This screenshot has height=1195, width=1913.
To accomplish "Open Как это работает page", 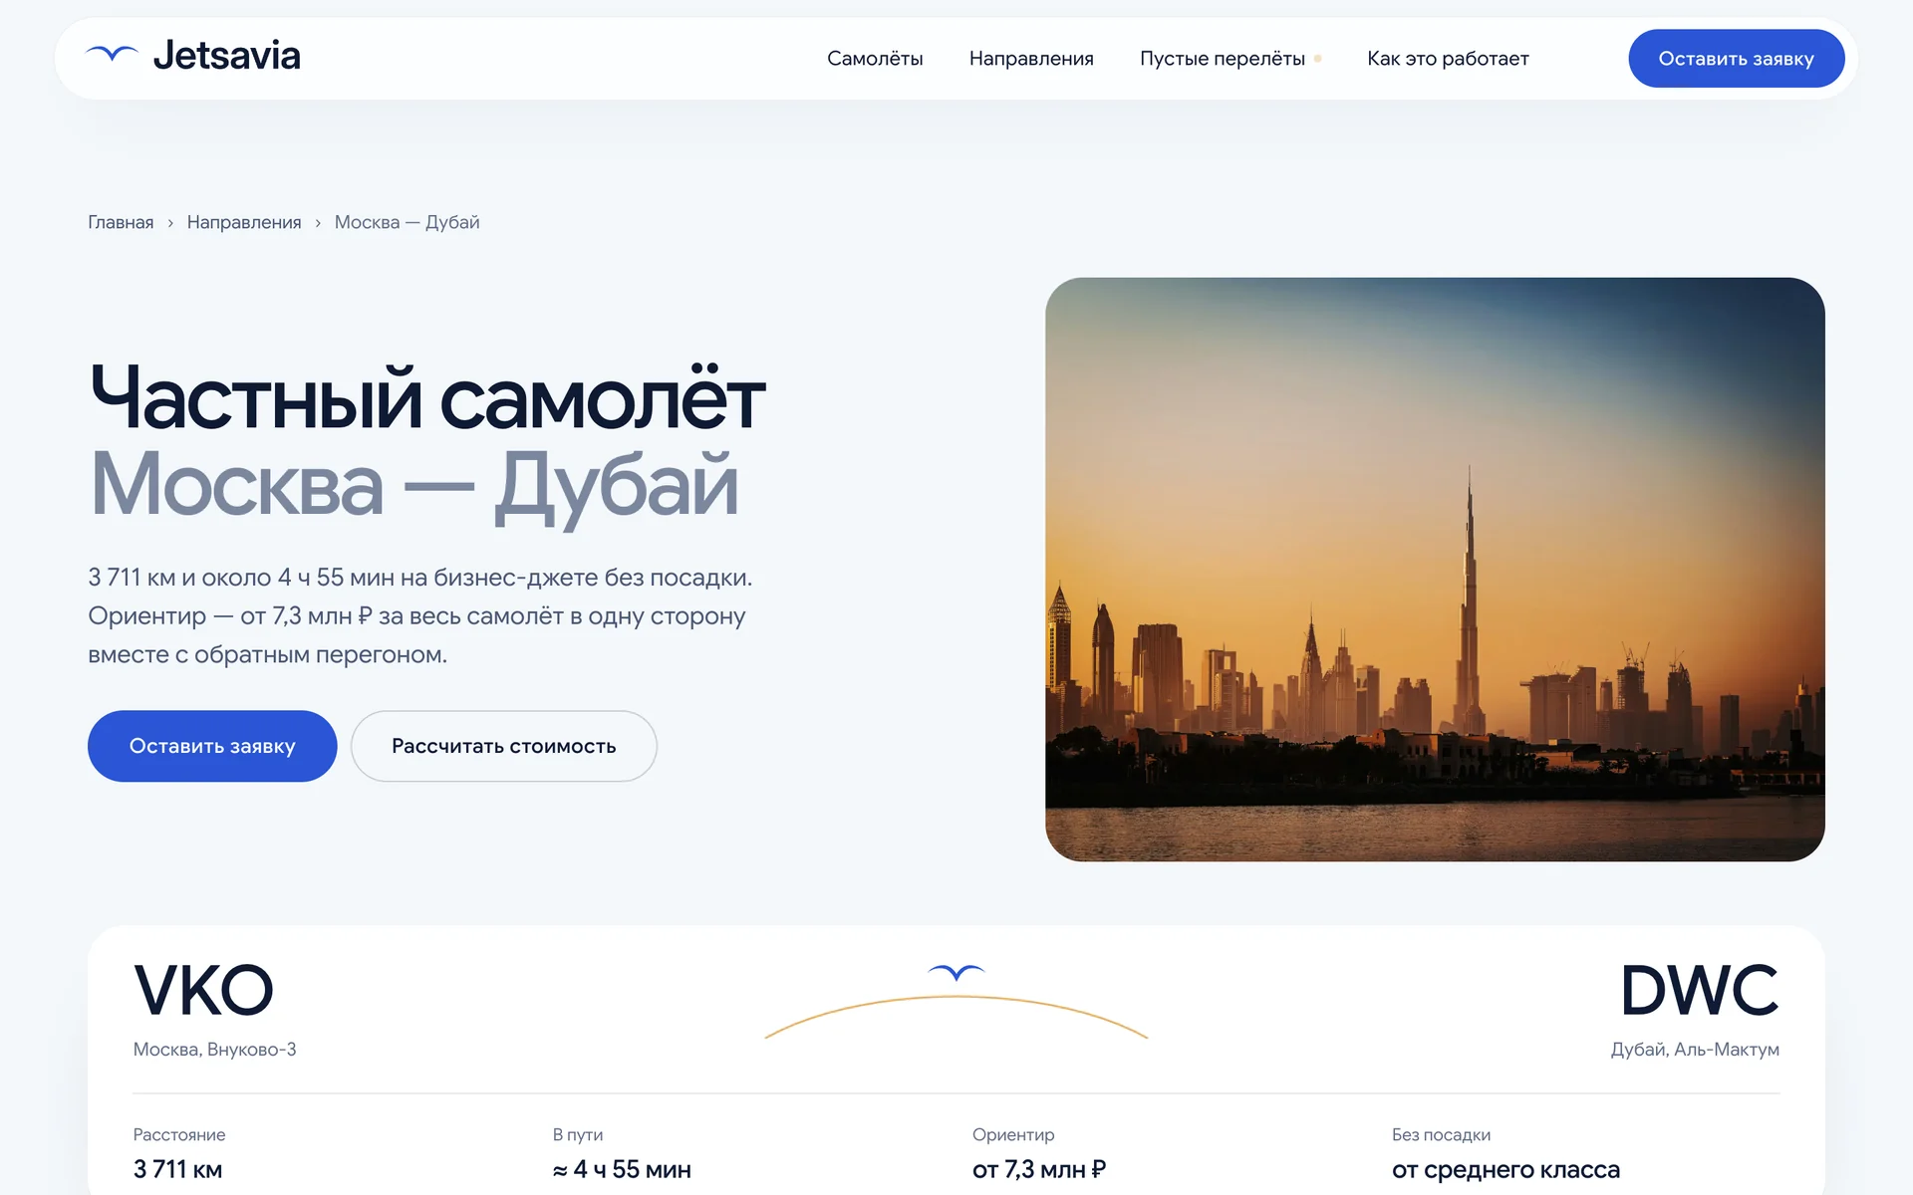I will click(1448, 59).
